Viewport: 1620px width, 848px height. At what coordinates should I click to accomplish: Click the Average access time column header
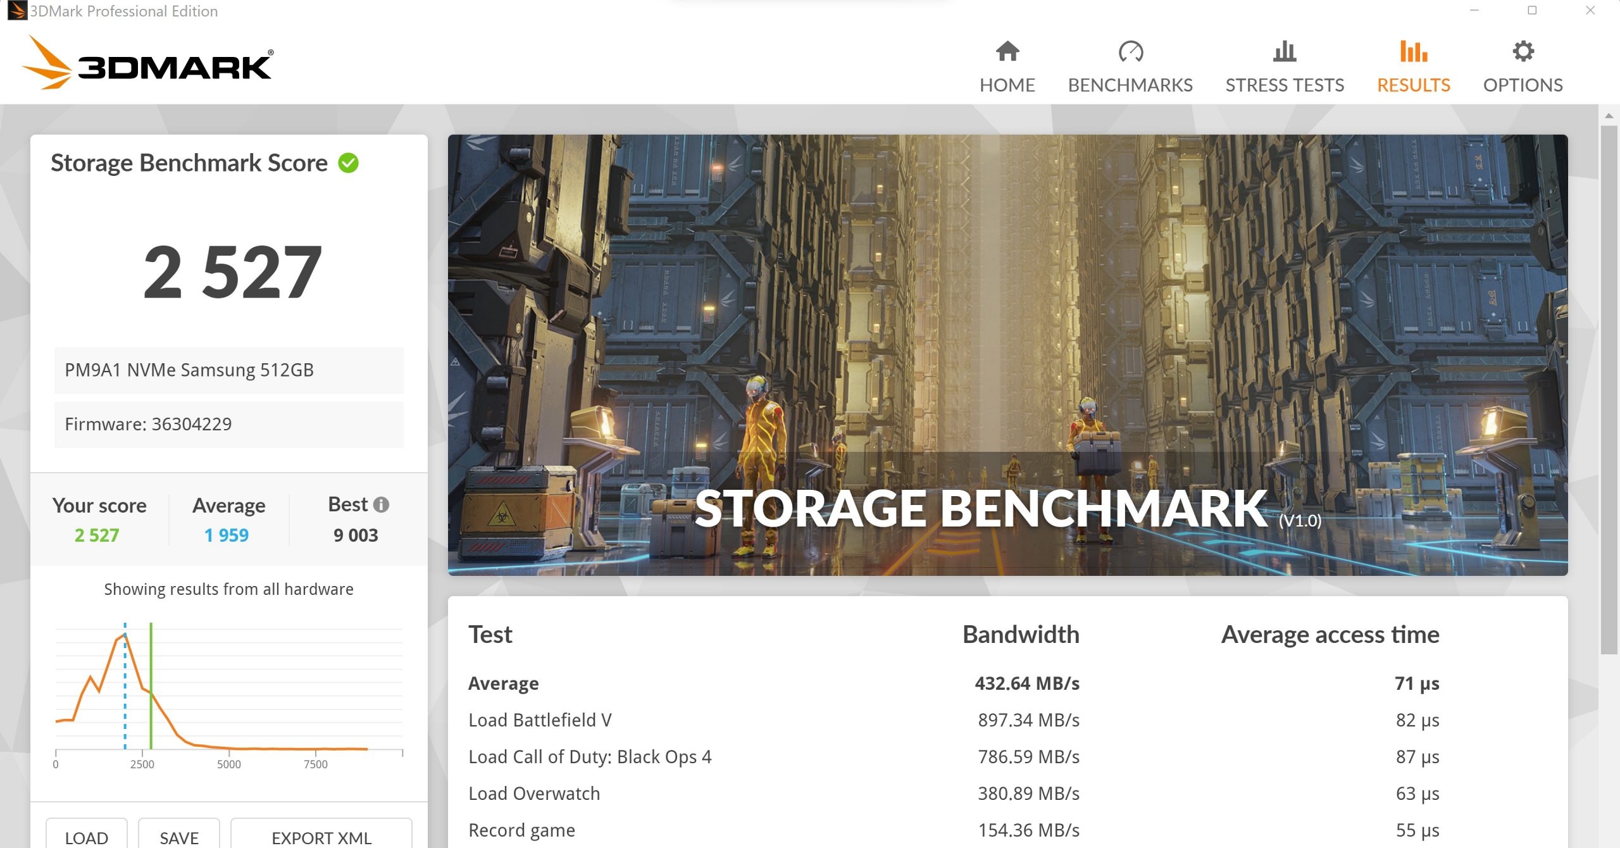1330,635
